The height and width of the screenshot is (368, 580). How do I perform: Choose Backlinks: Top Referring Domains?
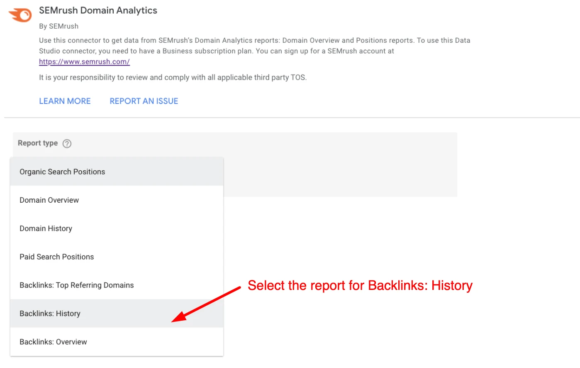(x=117, y=285)
